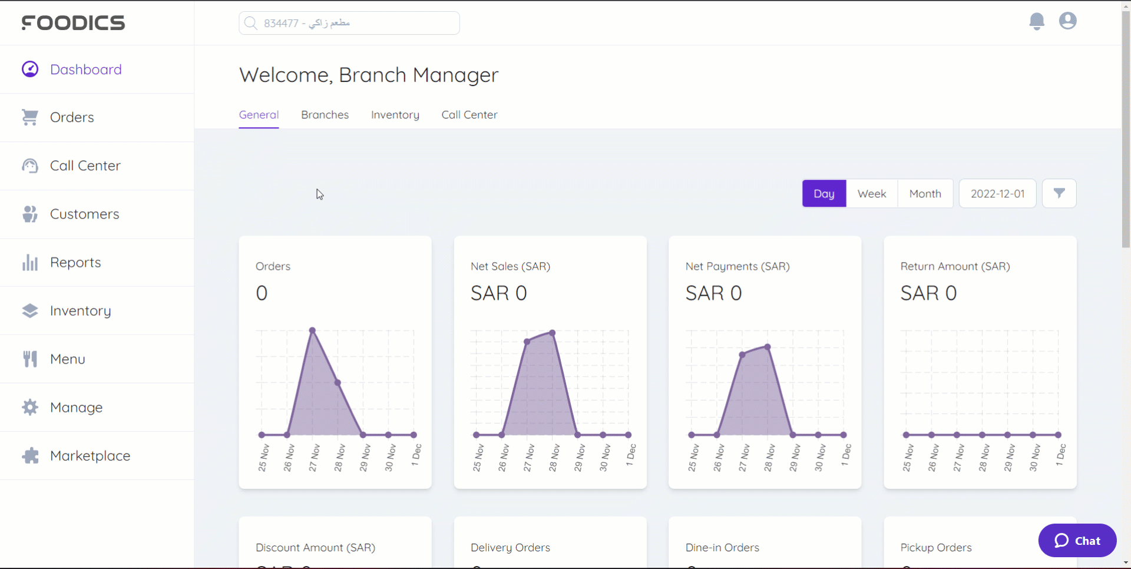This screenshot has width=1131, height=569.
Task: Click the notification bell icon
Action: coord(1037,22)
